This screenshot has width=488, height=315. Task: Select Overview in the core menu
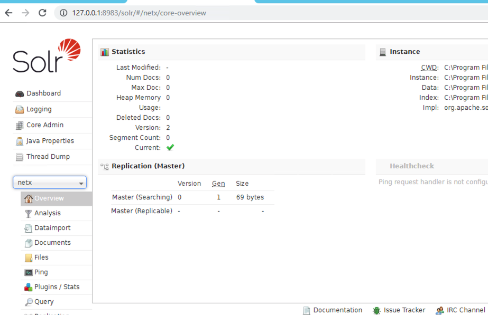point(49,198)
